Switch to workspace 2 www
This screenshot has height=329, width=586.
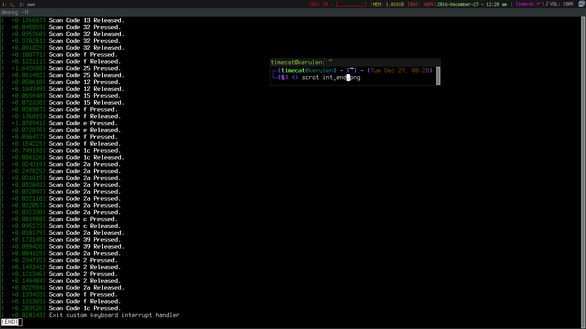[27, 4]
